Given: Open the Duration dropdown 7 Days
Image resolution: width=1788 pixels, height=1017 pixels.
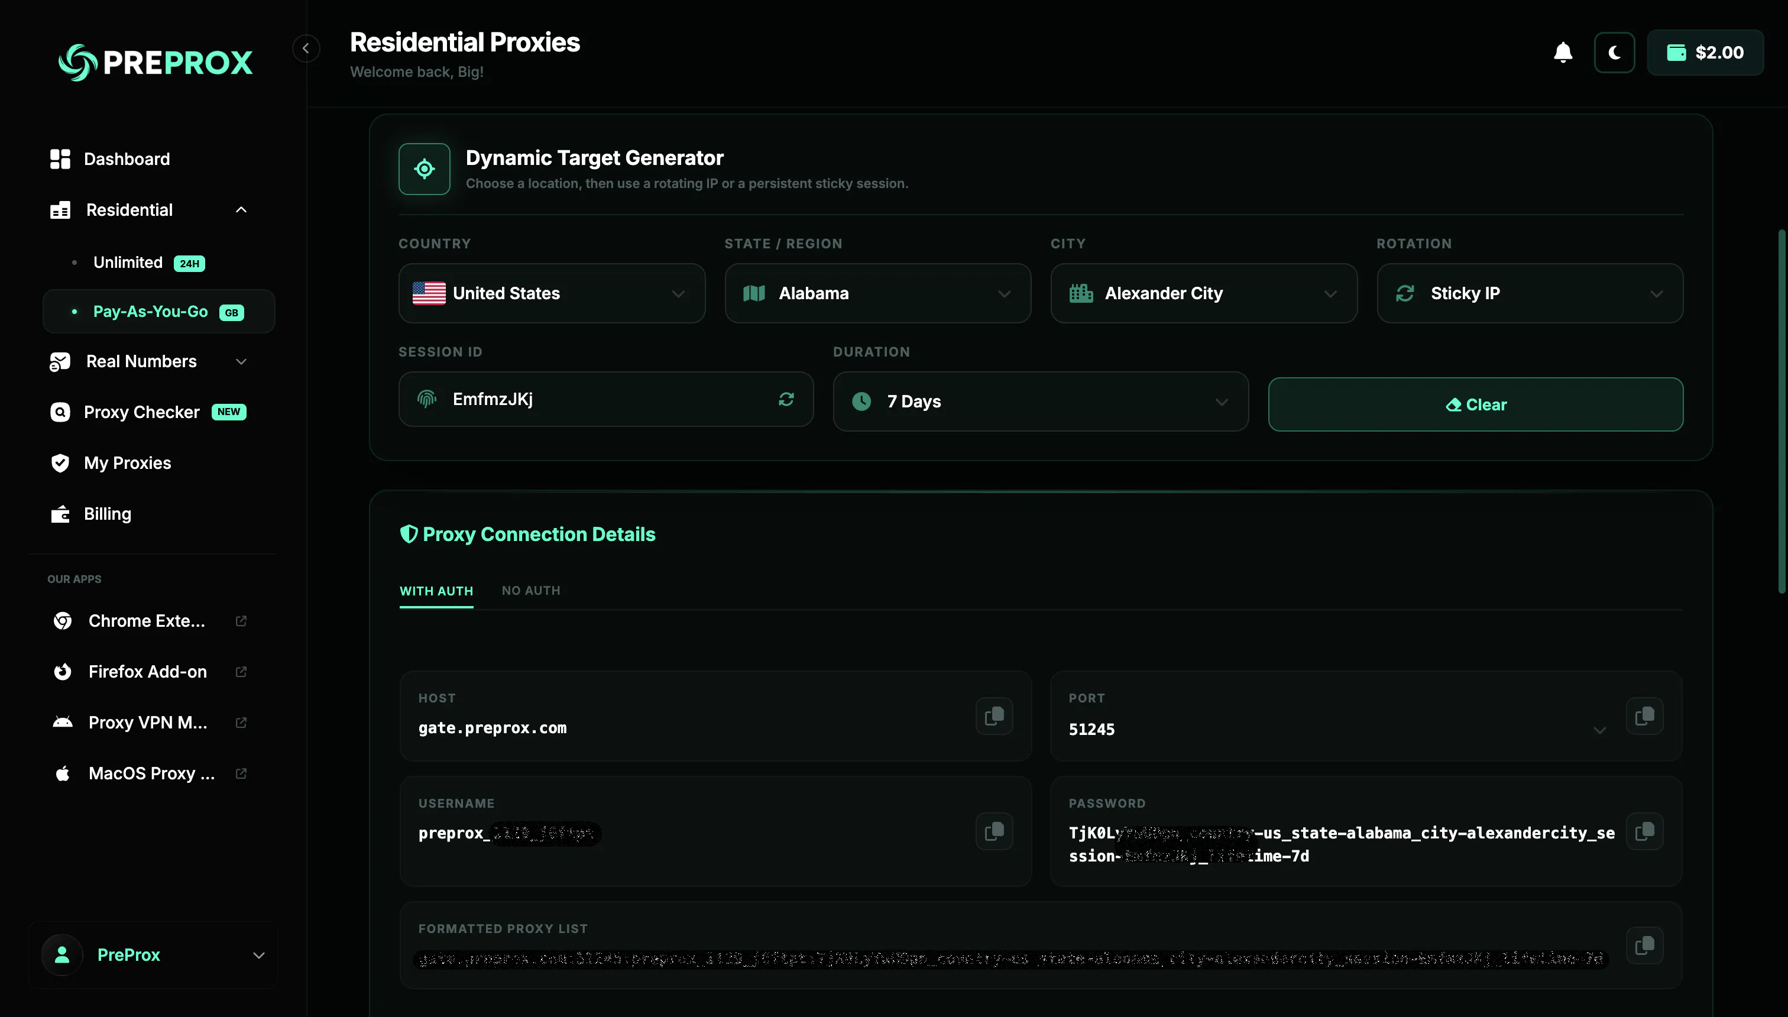Looking at the screenshot, I should coord(1041,401).
